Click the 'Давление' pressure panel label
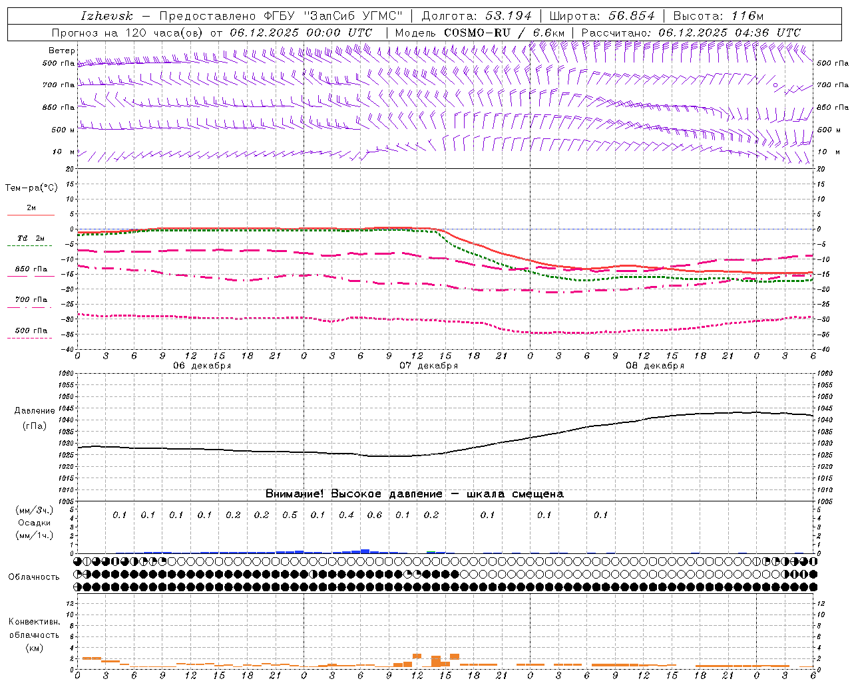852x681 pixels. coord(35,411)
